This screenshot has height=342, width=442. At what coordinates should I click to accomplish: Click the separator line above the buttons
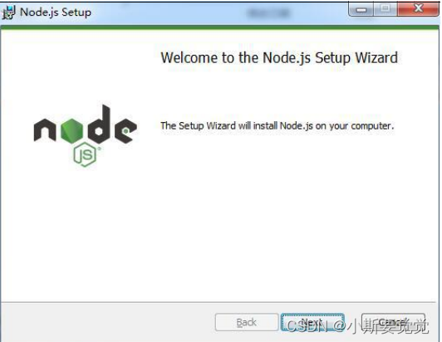click(219, 302)
